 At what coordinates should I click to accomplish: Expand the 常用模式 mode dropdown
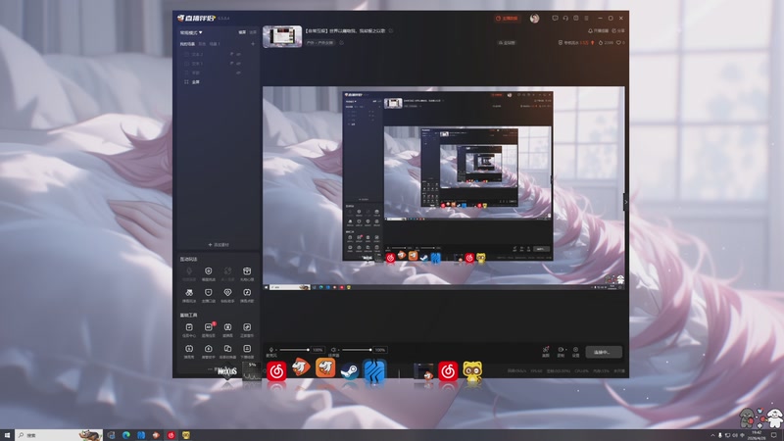coord(191,32)
